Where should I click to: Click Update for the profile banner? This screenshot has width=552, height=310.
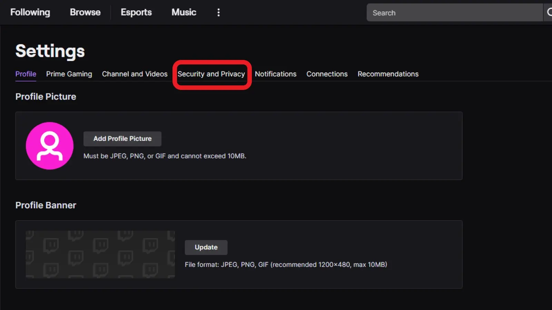206,247
